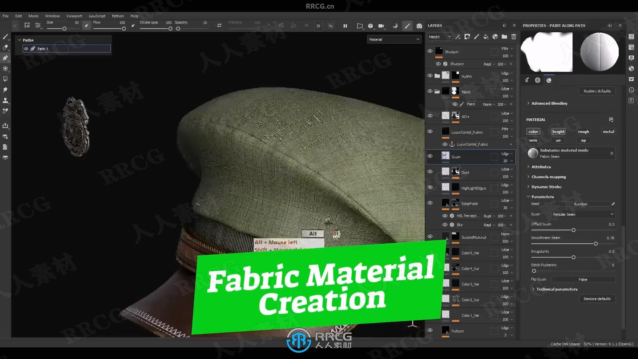This screenshot has height=359, width=638.
Task: Click the upper Restore defaults button
Action: coord(597,91)
